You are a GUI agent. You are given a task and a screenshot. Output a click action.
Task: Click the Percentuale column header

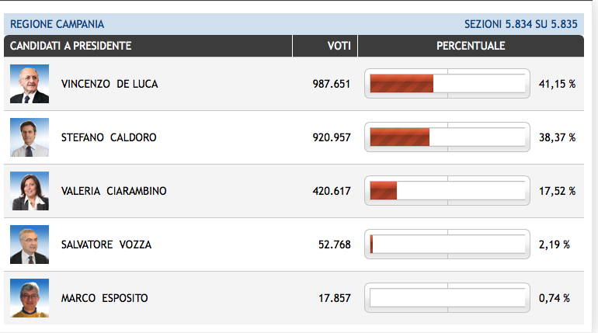471,46
